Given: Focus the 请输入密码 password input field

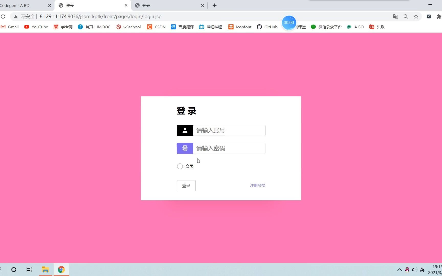Looking at the screenshot, I should click(229, 148).
